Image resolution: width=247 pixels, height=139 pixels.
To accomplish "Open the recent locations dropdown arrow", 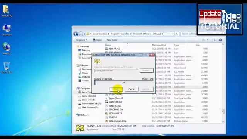I will (85, 34).
